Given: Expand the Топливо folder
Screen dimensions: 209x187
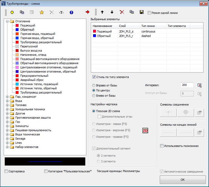Looking at the screenshot, I should point(7,105).
